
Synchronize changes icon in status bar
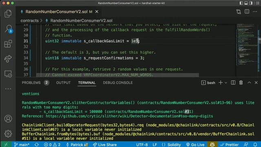37,145
